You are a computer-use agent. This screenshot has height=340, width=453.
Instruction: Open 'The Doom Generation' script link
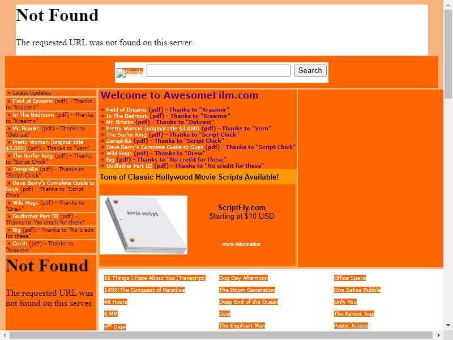pos(247,290)
